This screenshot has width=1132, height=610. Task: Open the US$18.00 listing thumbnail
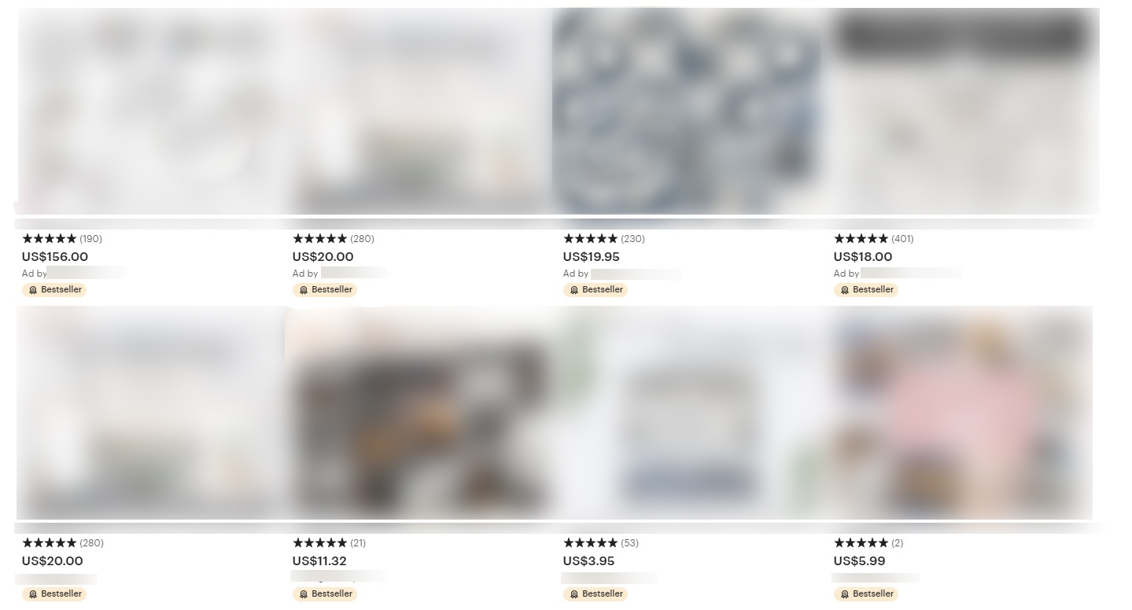(965, 111)
